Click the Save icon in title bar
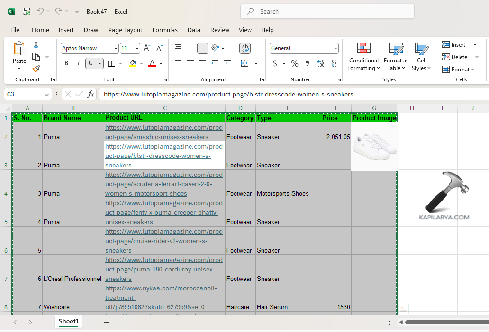 pyautogui.click(x=27, y=11)
